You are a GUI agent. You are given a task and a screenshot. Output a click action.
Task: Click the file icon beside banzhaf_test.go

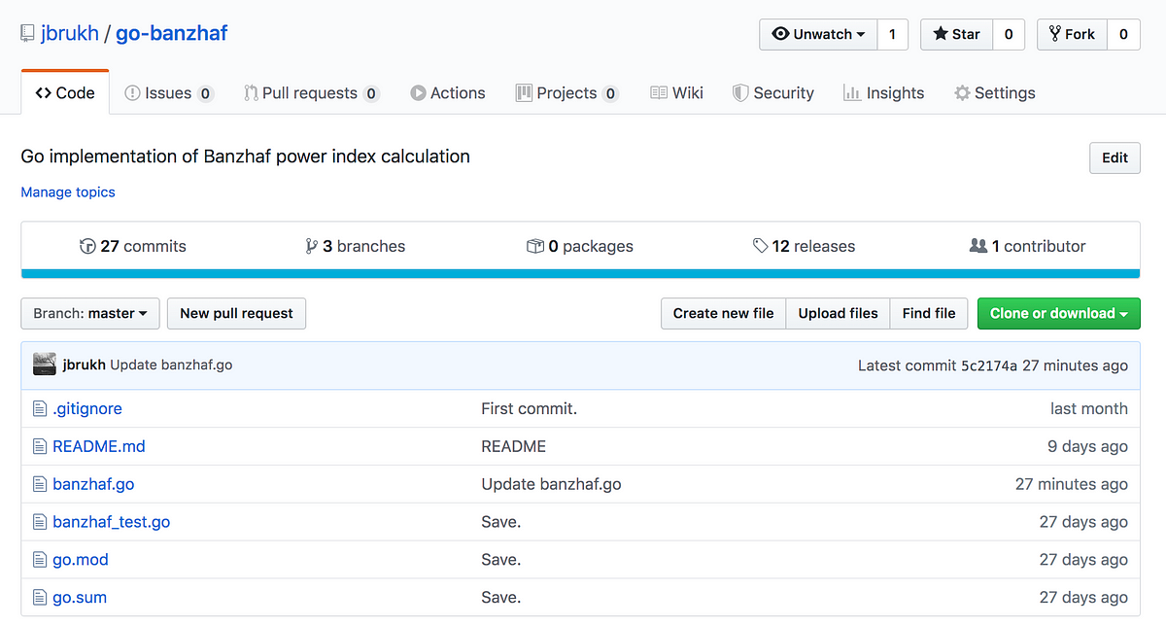(40, 522)
